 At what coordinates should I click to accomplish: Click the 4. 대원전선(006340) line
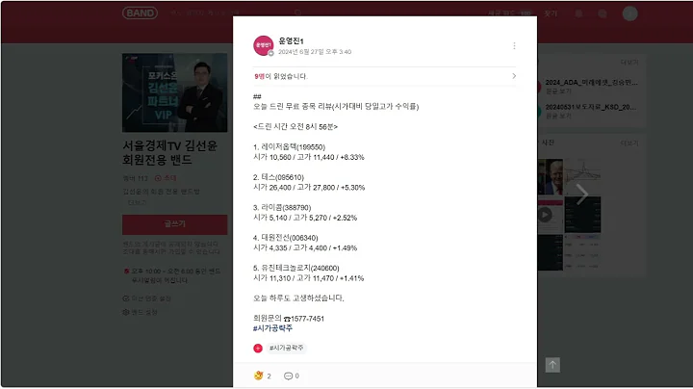point(286,238)
